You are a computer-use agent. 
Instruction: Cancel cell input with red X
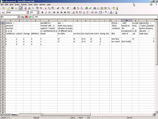point(26,17)
